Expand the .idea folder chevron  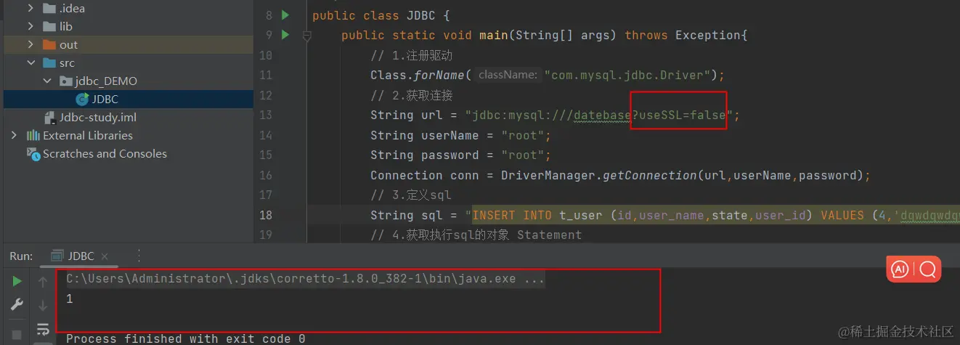tap(30, 8)
